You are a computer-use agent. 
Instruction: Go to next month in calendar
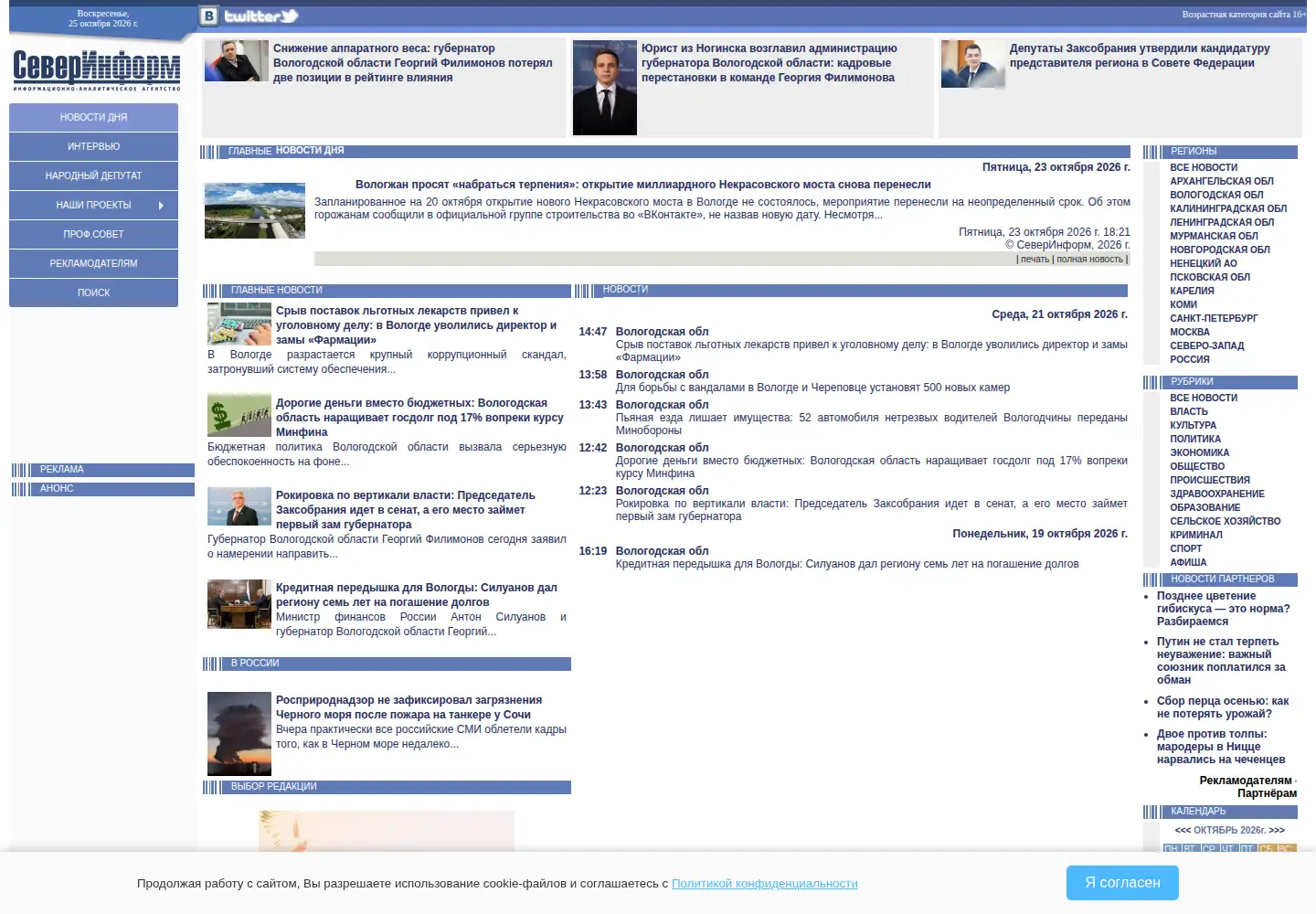click(x=1277, y=831)
